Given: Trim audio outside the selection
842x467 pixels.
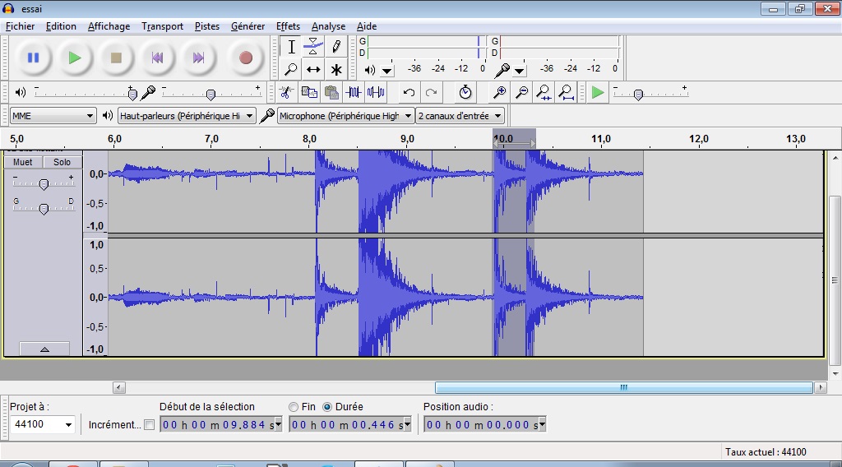Looking at the screenshot, I should pyautogui.click(x=354, y=92).
